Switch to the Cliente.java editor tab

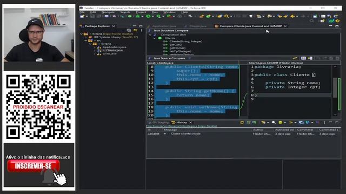coord(198,26)
